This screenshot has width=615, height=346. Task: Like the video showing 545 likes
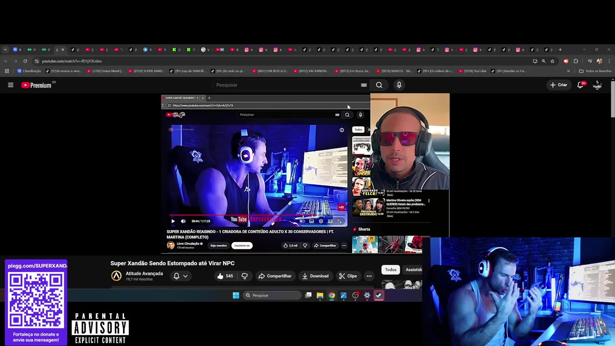click(224, 276)
